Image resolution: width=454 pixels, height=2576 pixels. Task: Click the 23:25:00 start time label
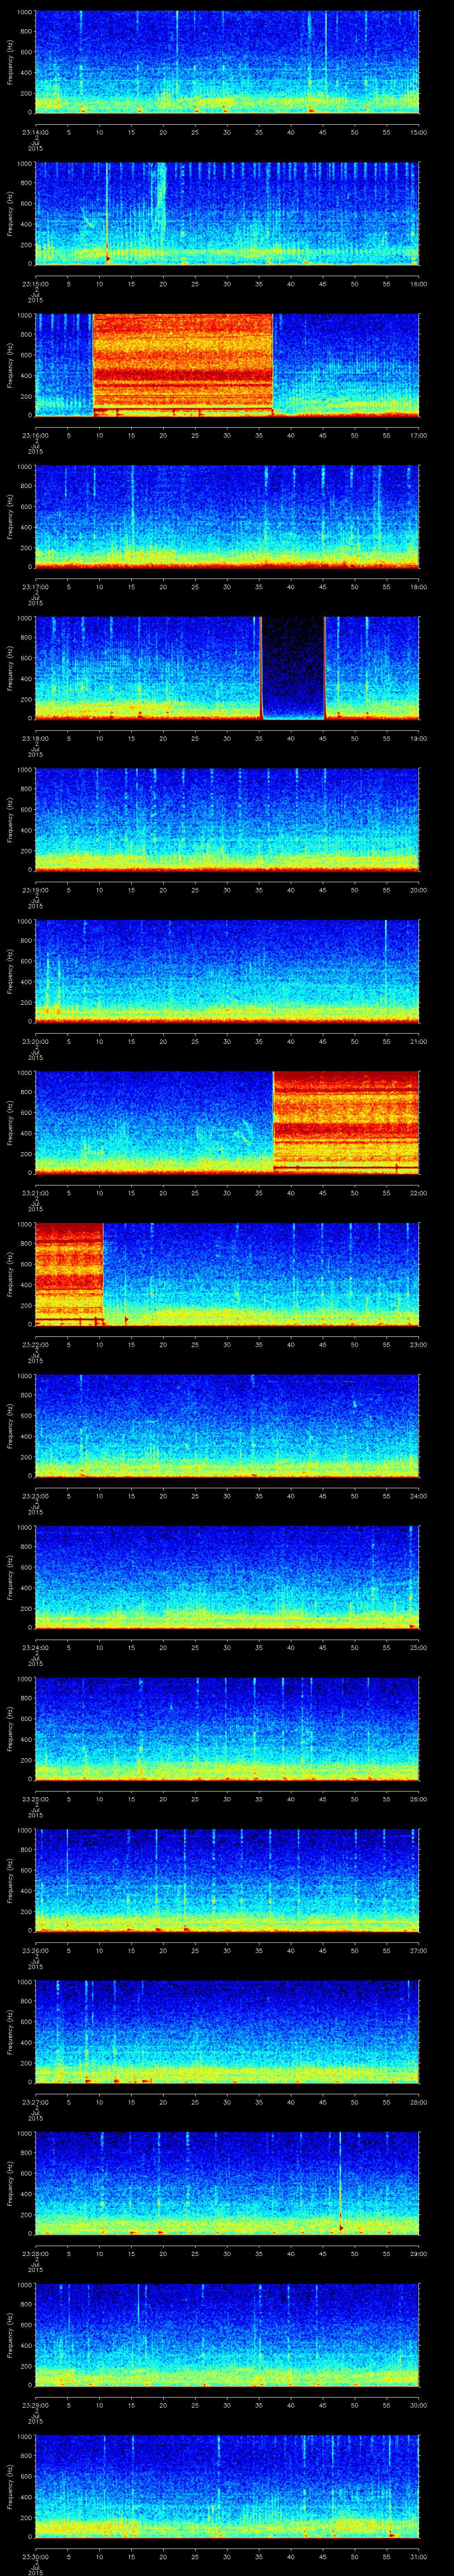[x=35, y=1799]
